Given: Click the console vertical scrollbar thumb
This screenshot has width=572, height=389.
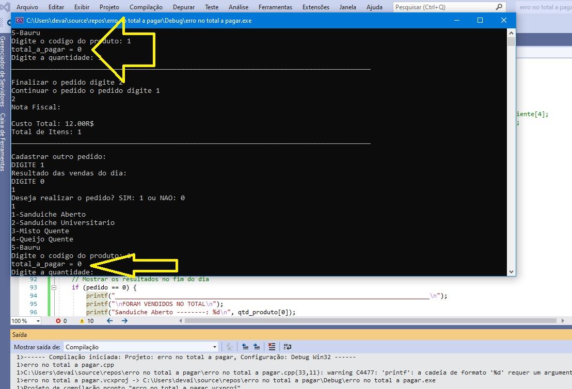Looking at the screenshot, I should (512, 41).
